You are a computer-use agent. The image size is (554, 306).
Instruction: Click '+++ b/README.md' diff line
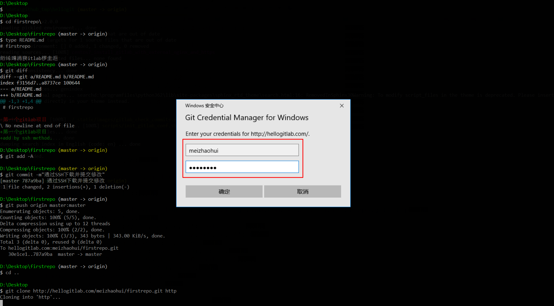(21, 95)
